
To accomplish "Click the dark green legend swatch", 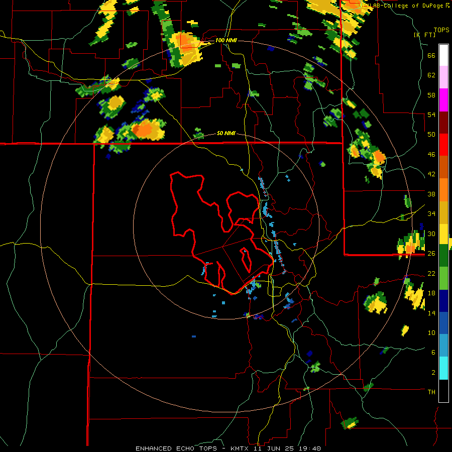I will coord(443,256).
